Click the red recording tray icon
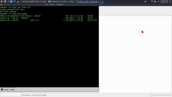 (x=152, y=2)
